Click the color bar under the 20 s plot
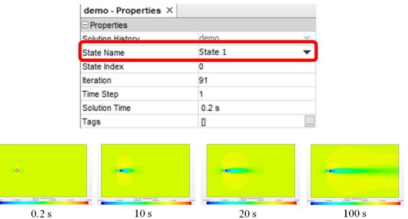 coord(251,203)
